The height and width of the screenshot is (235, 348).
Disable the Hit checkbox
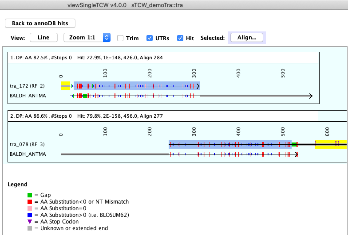[x=180, y=38]
